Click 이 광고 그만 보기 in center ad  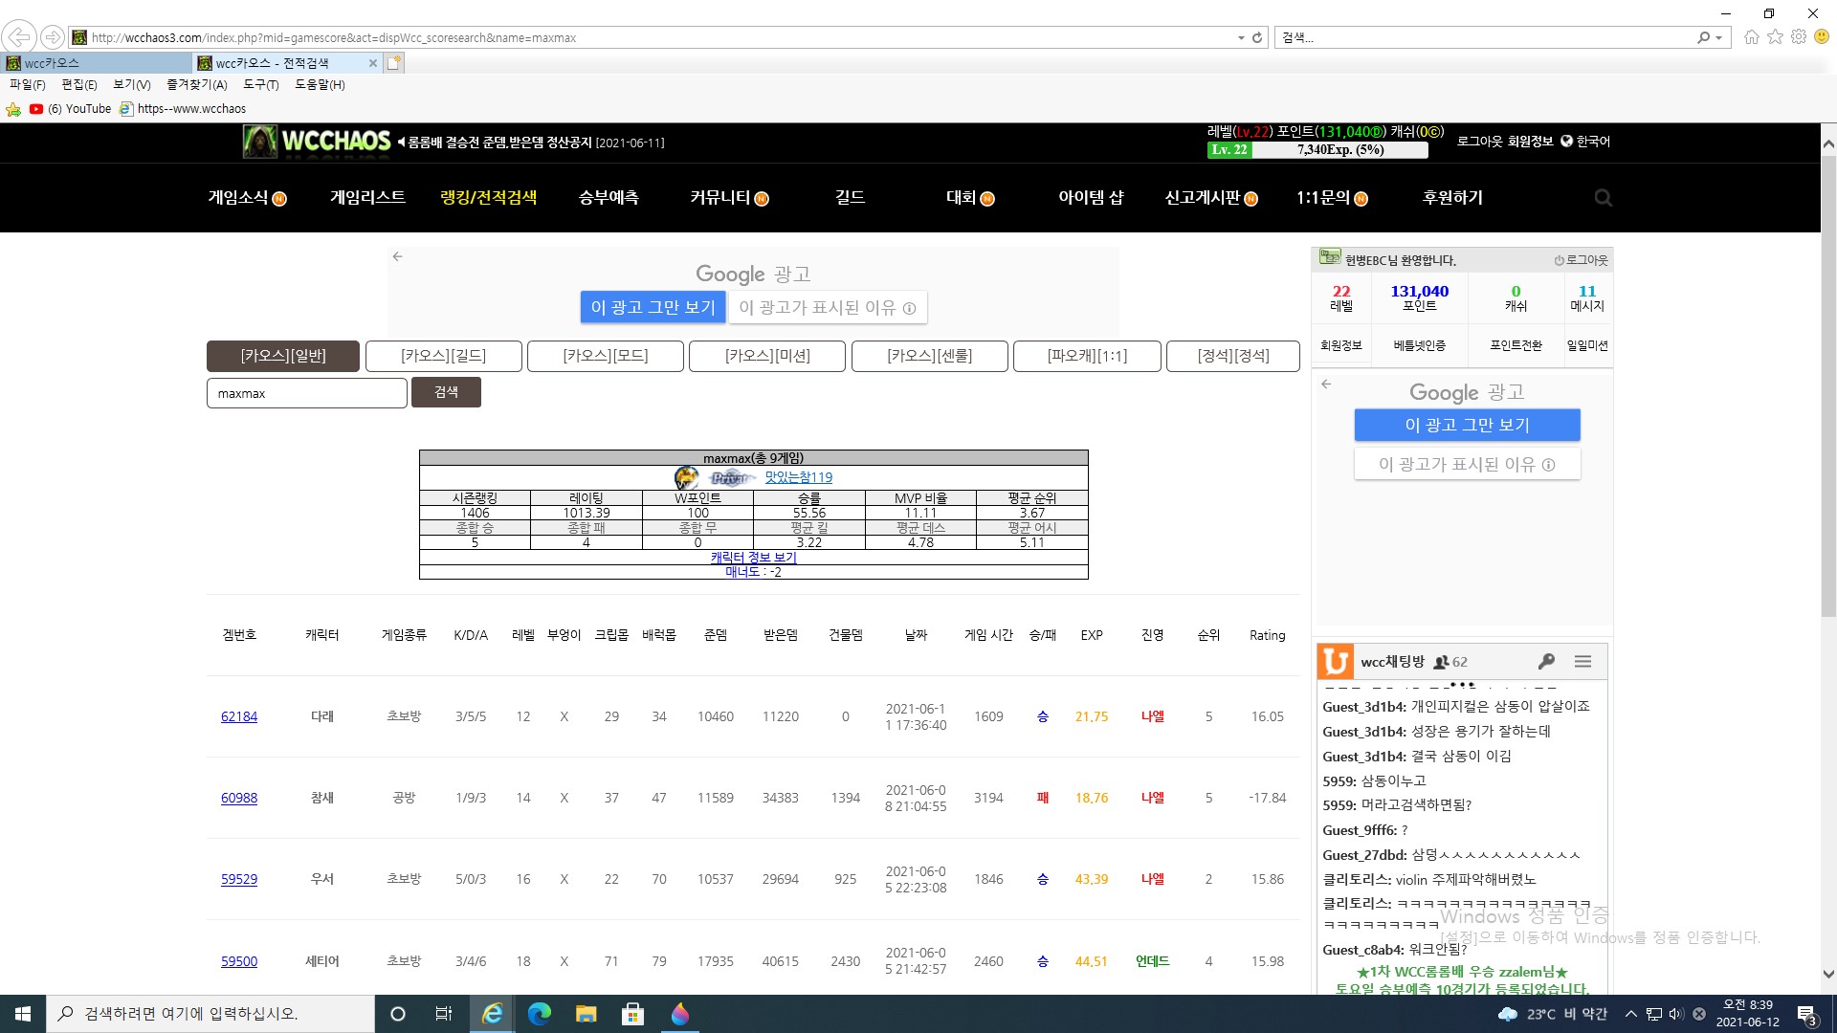point(653,307)
